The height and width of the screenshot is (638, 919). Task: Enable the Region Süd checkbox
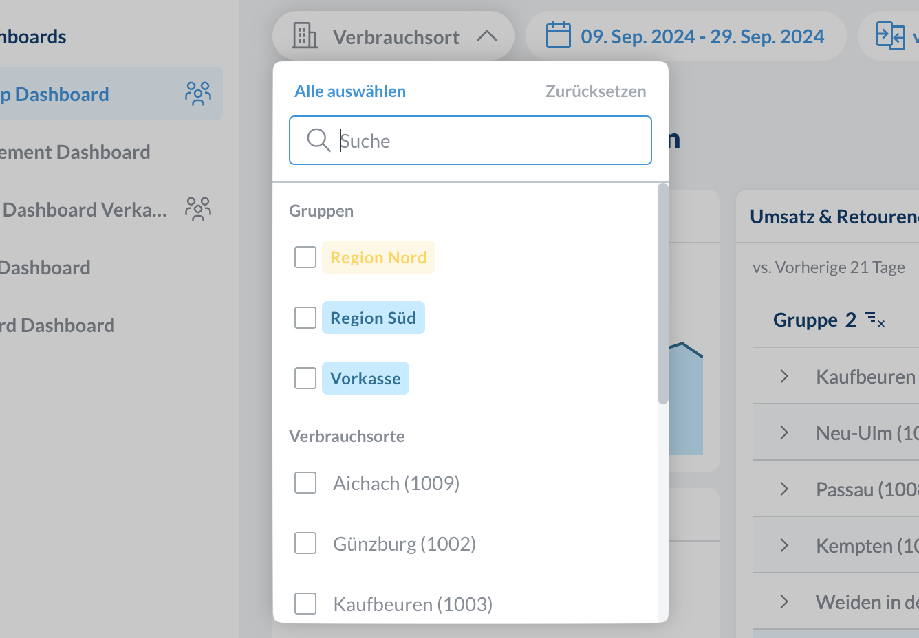(x=305, y=318)
